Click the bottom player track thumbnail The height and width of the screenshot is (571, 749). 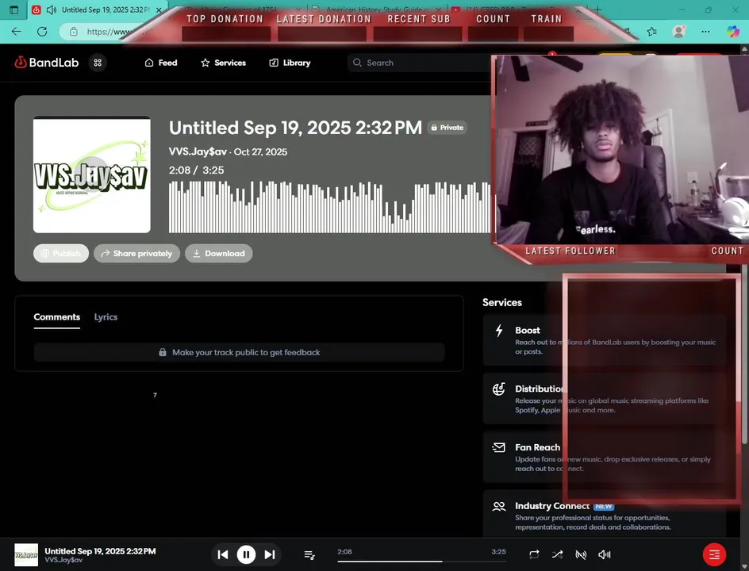(x=26, y=555)
